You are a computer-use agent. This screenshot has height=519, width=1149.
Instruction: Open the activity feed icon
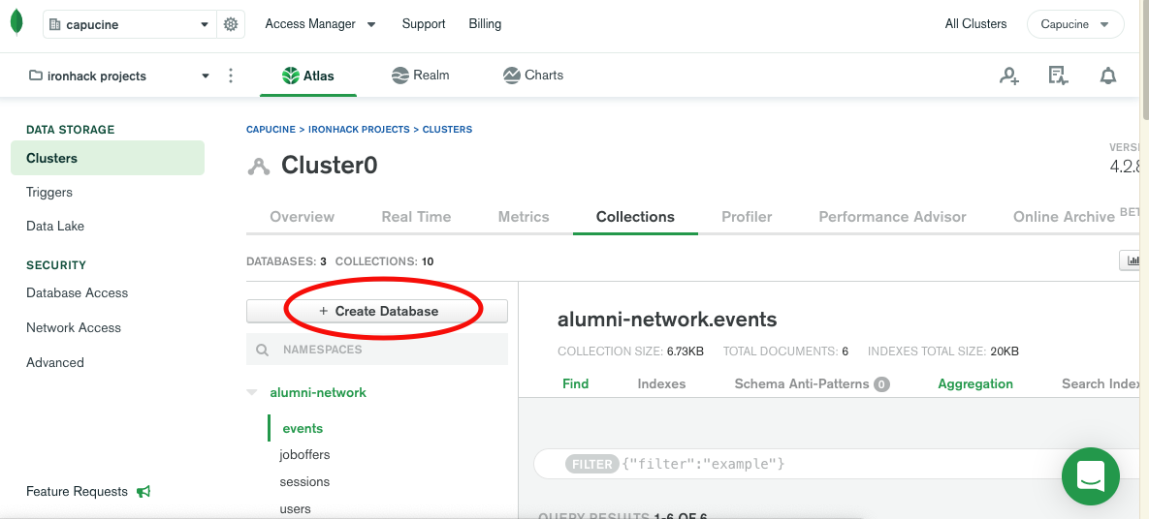coord(1058,76)
